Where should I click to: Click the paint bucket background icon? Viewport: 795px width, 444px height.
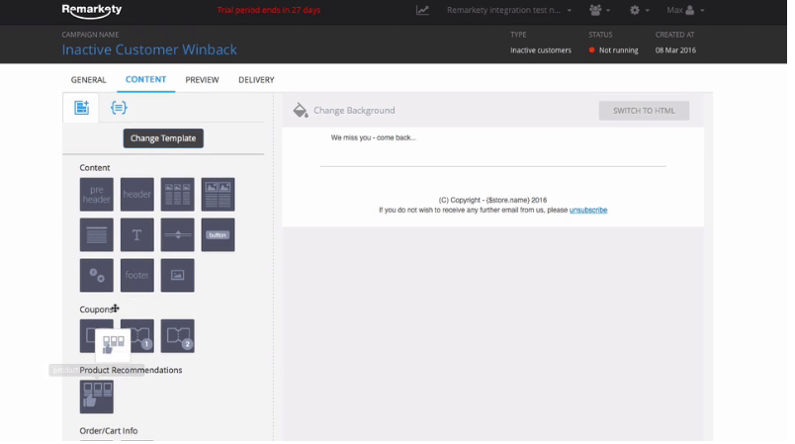[x=301, y=110]
